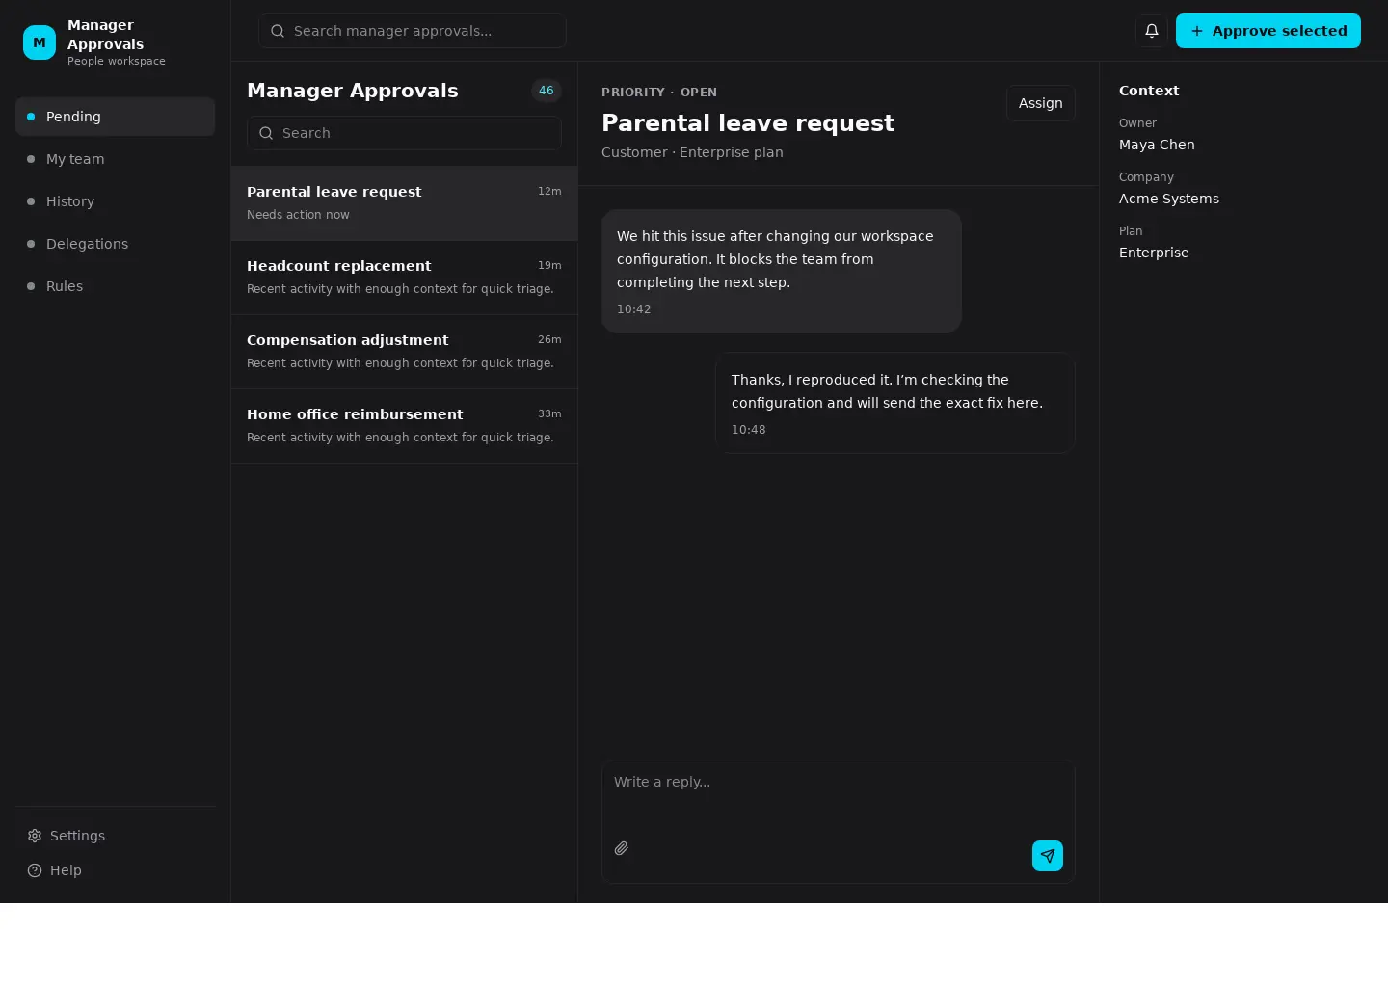Click the notification bell icon
Viewport: 1388px width, 987px height.
pyautogui.click(x=1152, y=31)
